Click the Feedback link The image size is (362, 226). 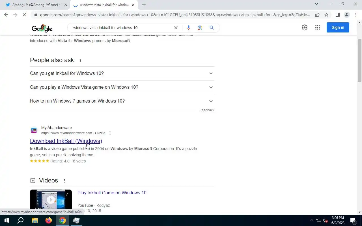coord(207,110)
